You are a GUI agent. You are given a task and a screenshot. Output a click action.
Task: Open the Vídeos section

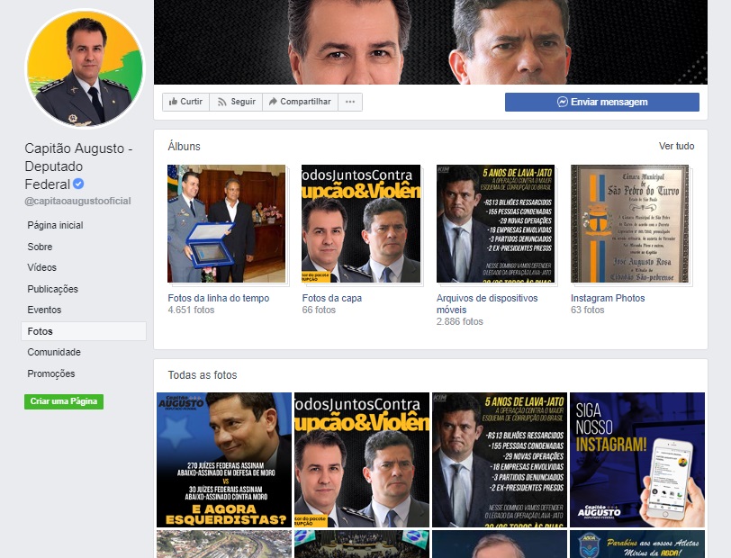point(42,267)
